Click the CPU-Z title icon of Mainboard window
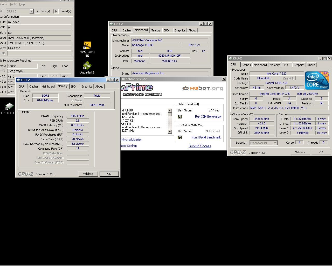This screenshot has width=332, height=266. (x=111, y=24)
